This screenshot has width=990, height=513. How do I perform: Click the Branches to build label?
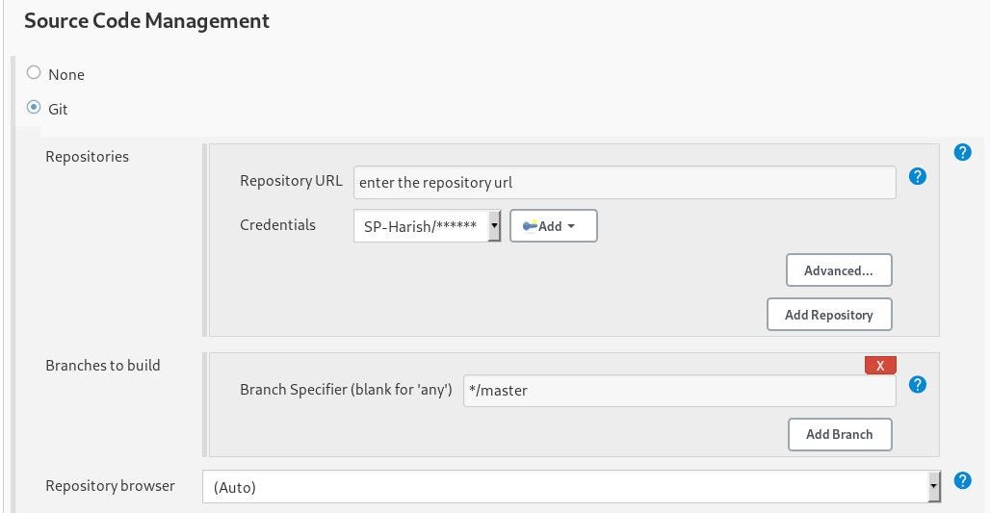point(103,365)
